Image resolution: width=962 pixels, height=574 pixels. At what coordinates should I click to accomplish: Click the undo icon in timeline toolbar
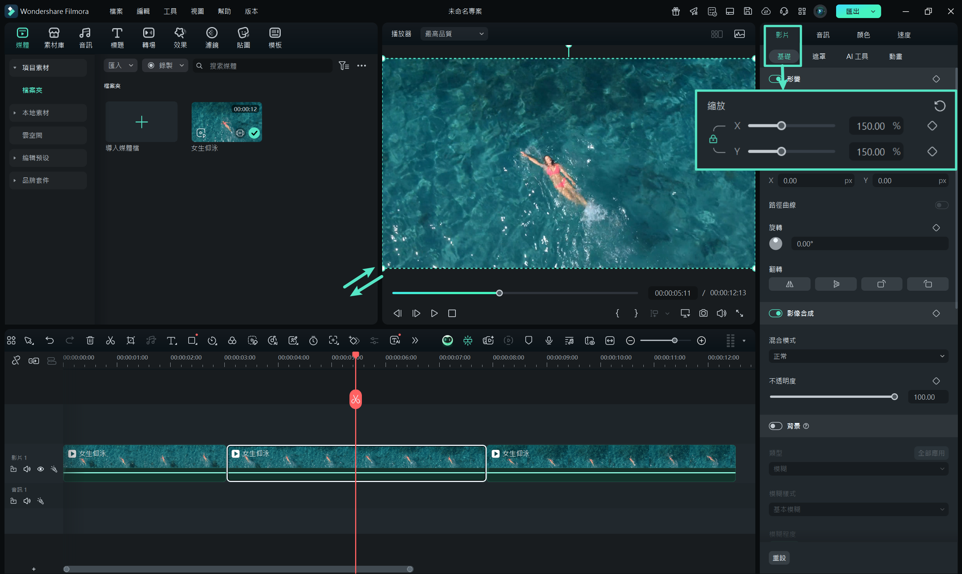point(50,340)
